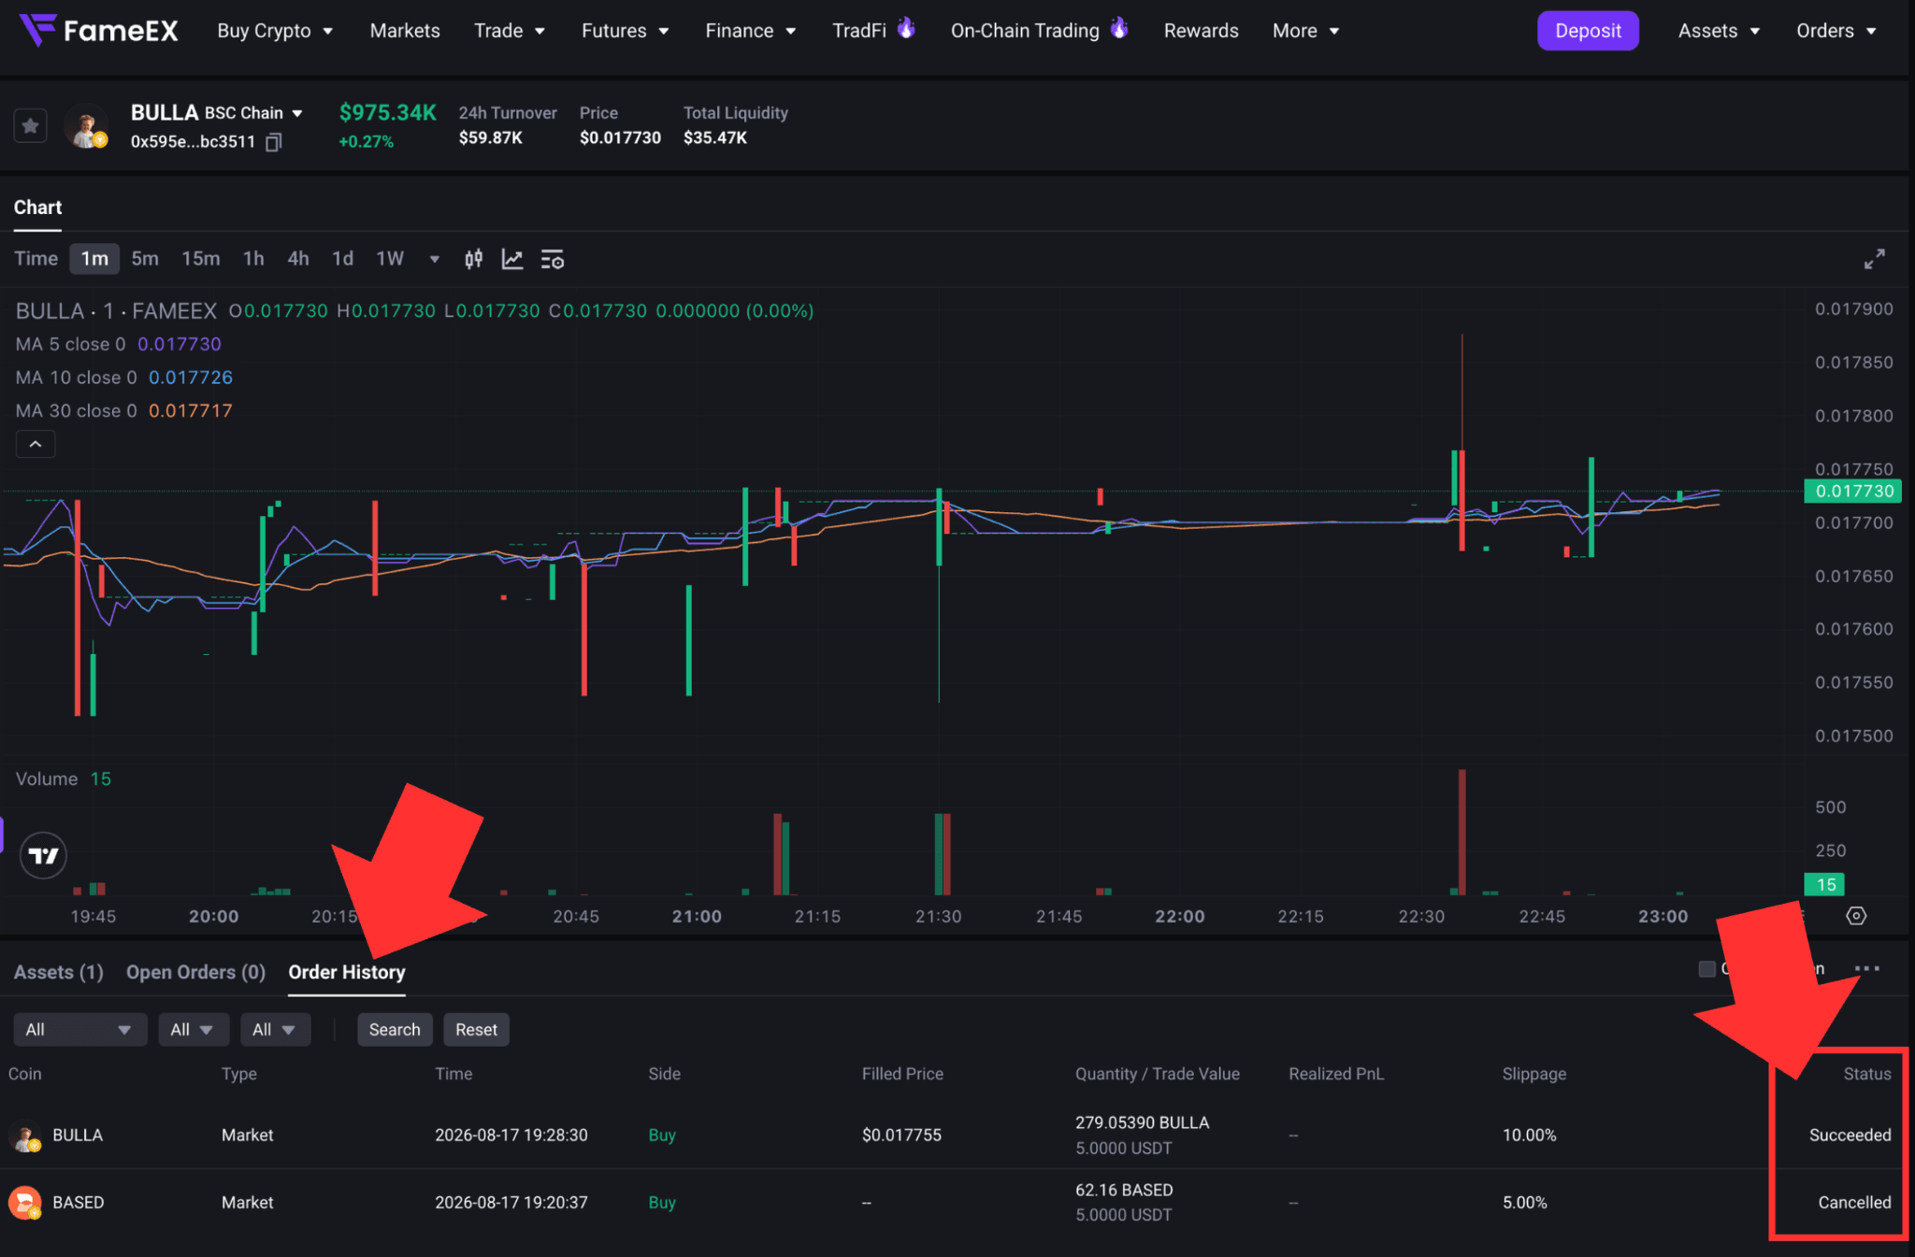Click On-Chain Trading fire icon
Screen dimensions: 1915x1257
coord(1119,28)
